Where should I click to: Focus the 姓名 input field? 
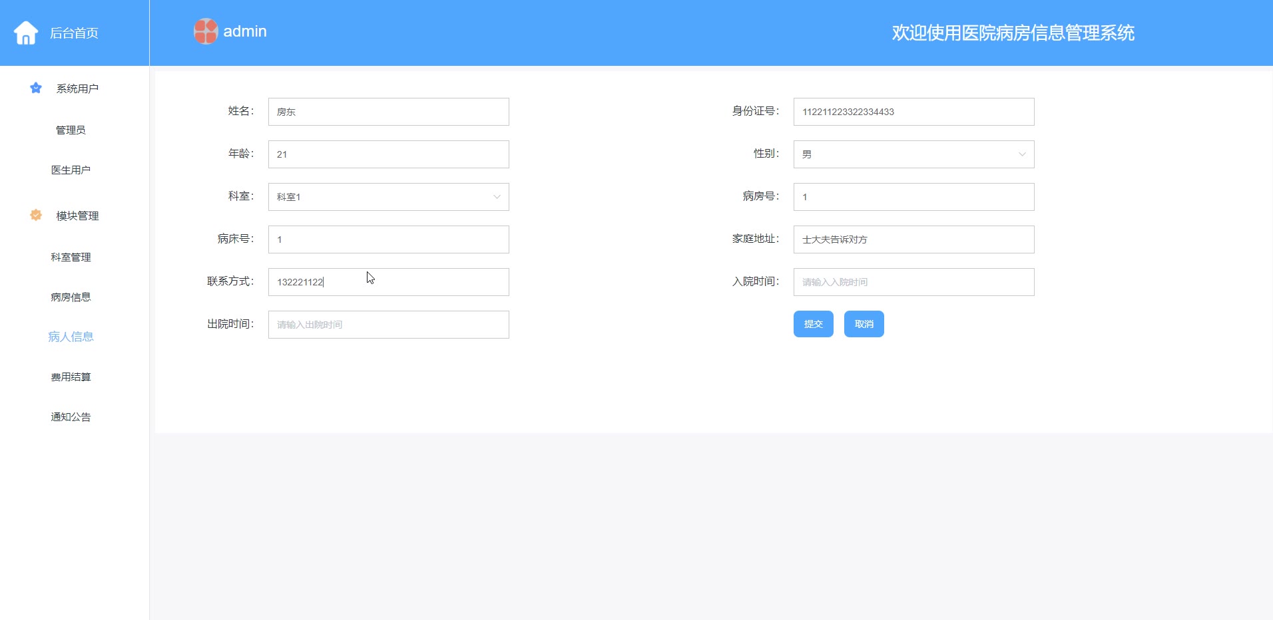[389, 112]
